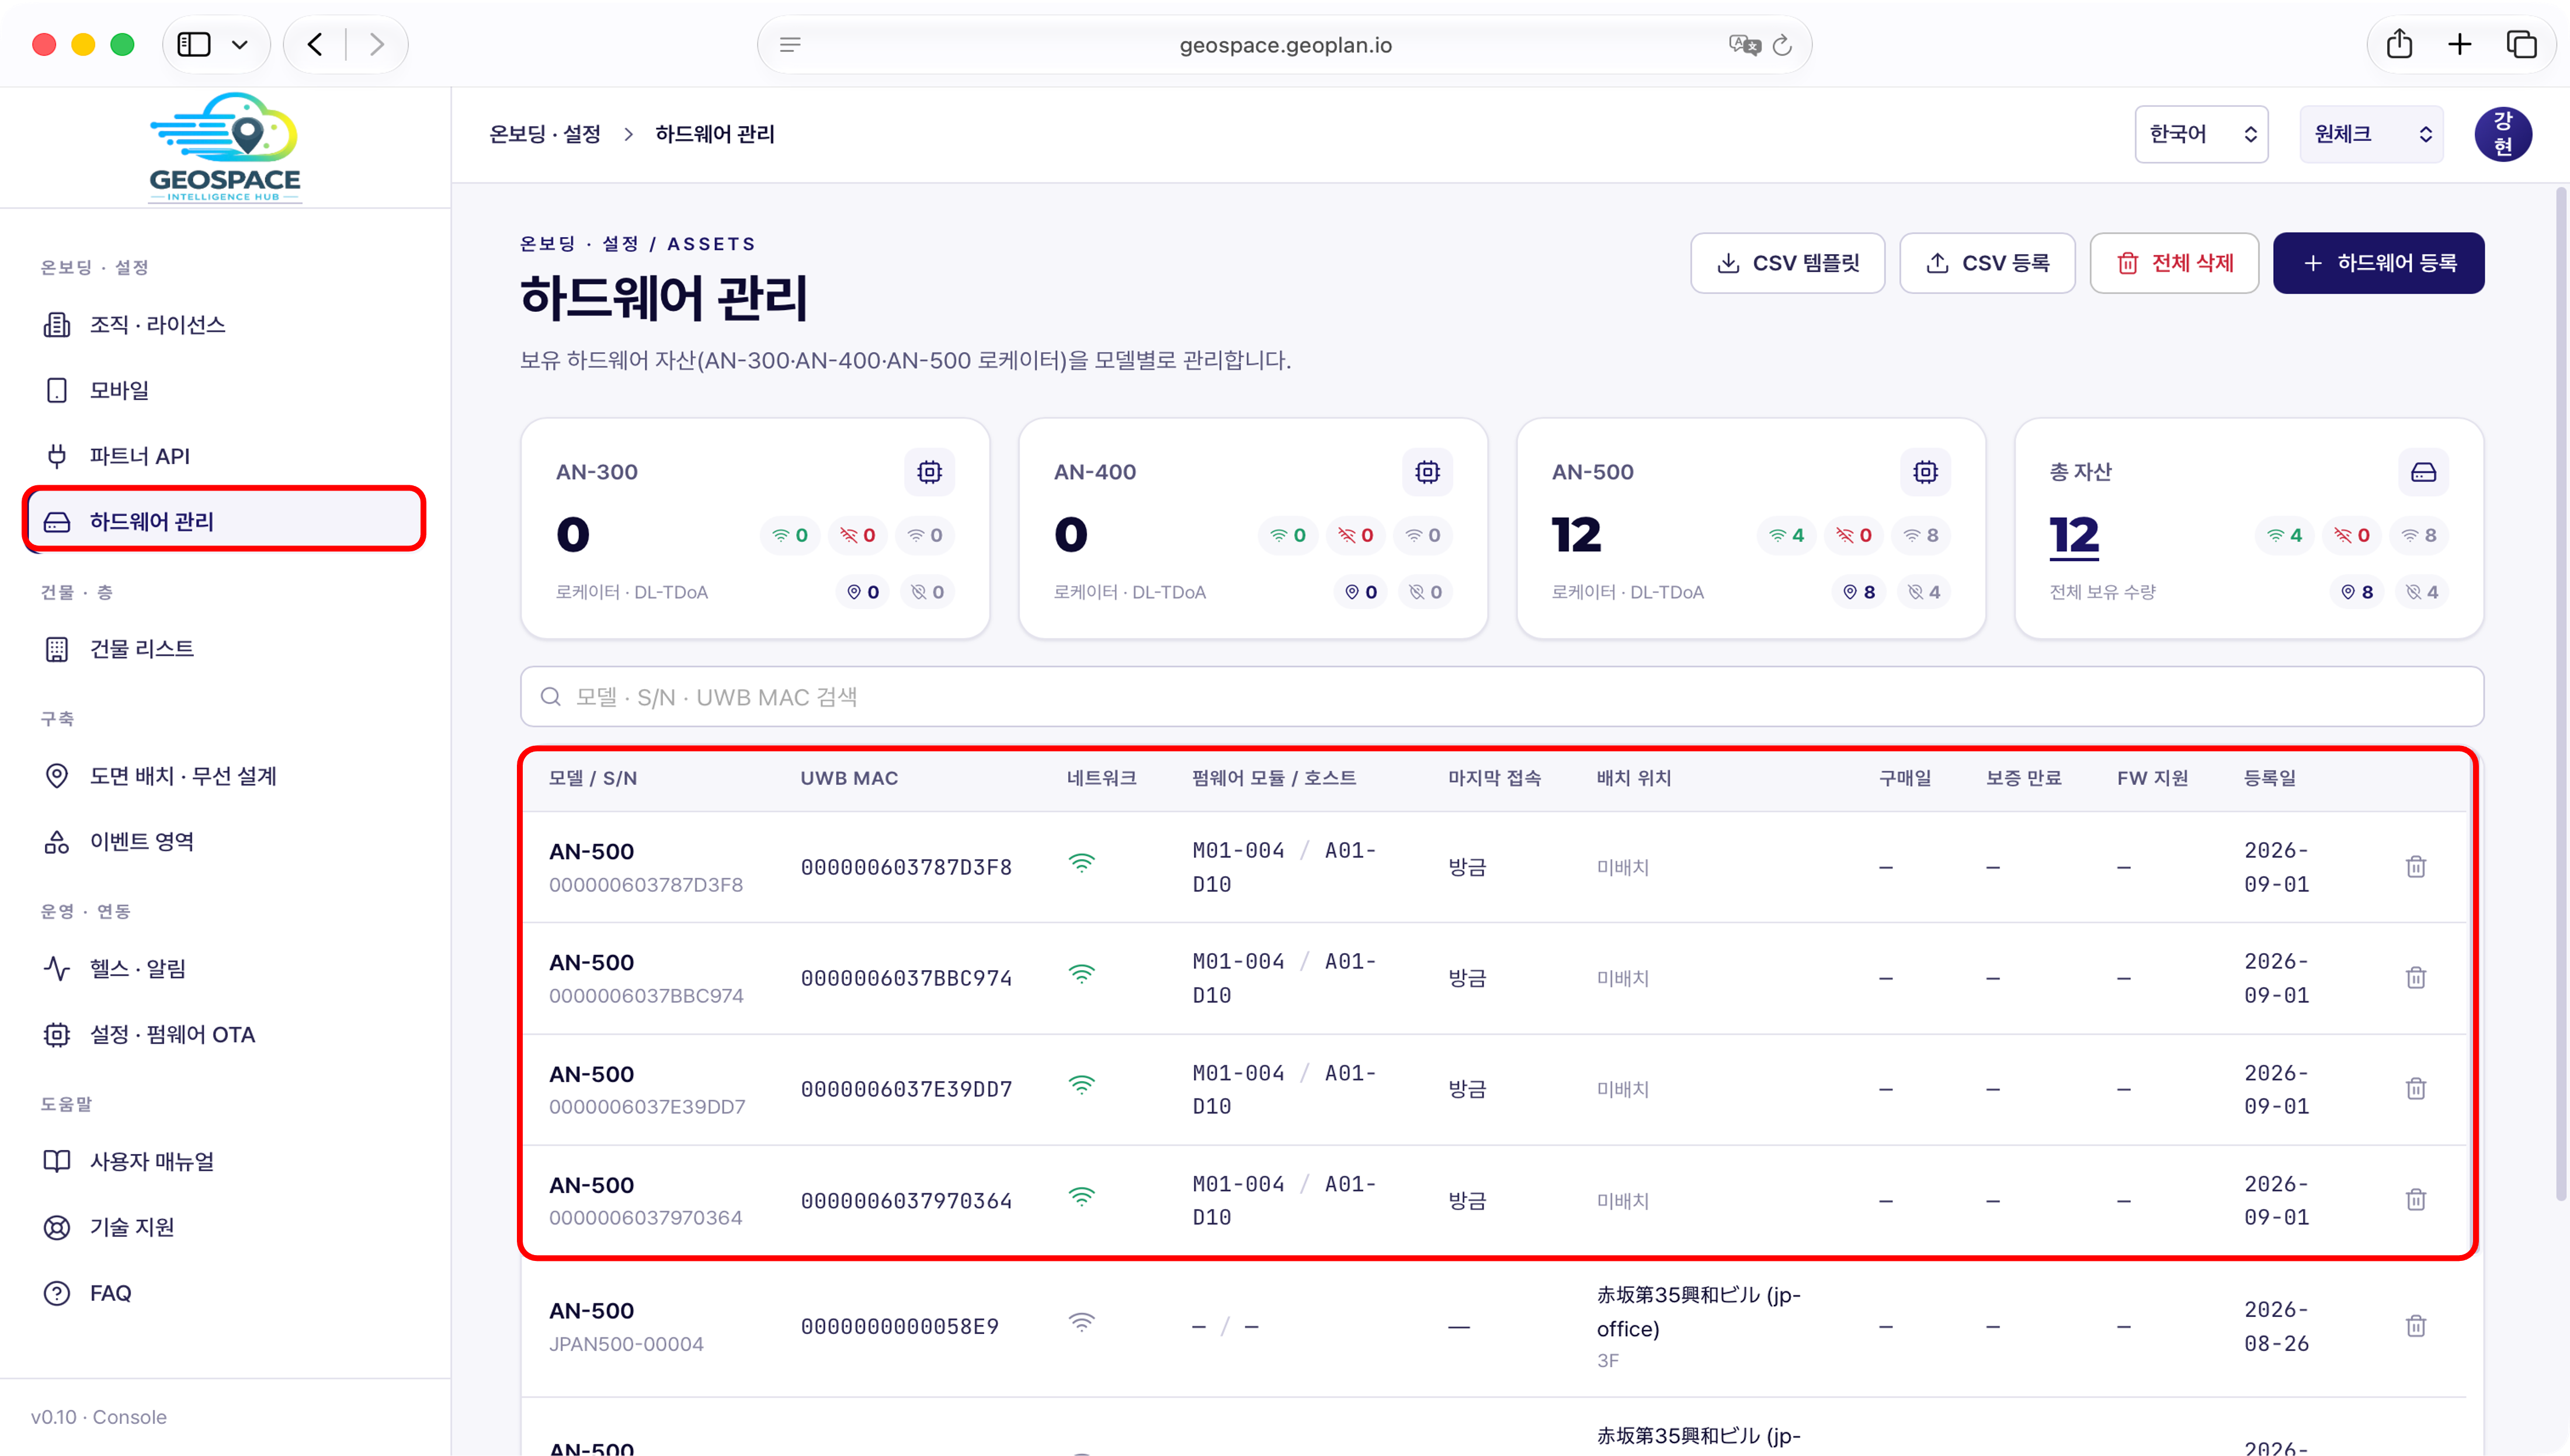Click the geospace.geoplan.io address bar
Screen dimensions: 2570x1456
1285,45
